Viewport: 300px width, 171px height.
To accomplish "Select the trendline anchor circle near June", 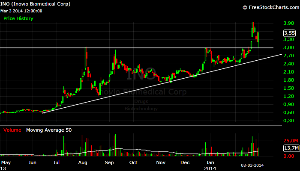I will tap(43, 113).
